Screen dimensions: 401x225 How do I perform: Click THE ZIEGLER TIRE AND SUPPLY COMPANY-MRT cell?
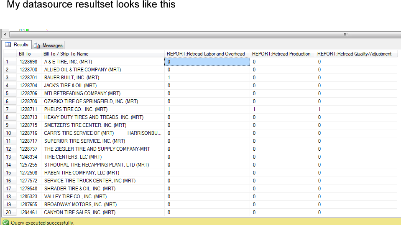pyautogui.click(x=103, y=149)
